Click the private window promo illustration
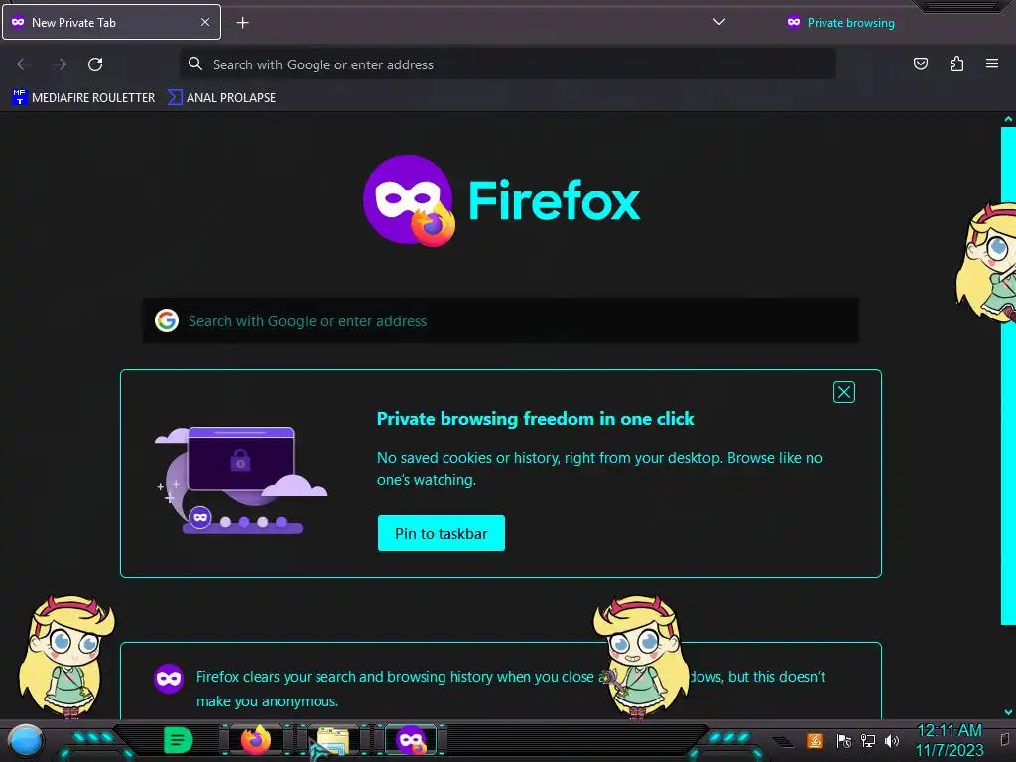The height and width of the screenshot is (762, 1016). tap(241, 480)
